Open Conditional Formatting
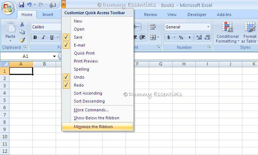 pos(227,33)
